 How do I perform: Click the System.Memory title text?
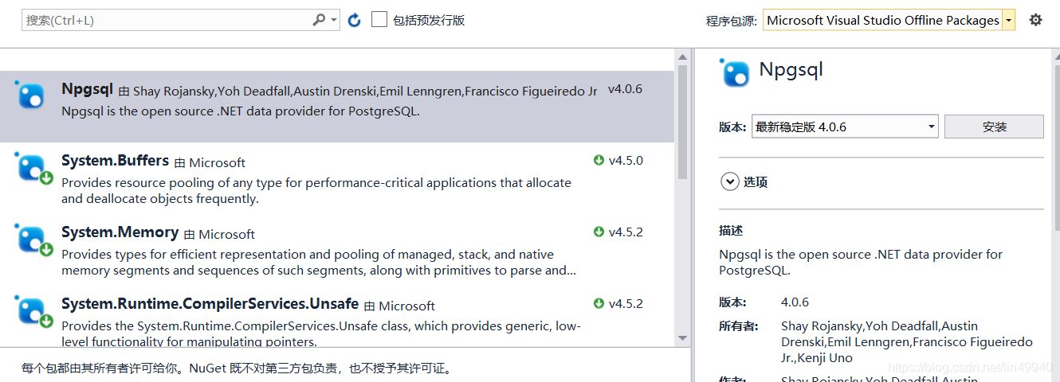coord(120,232)
